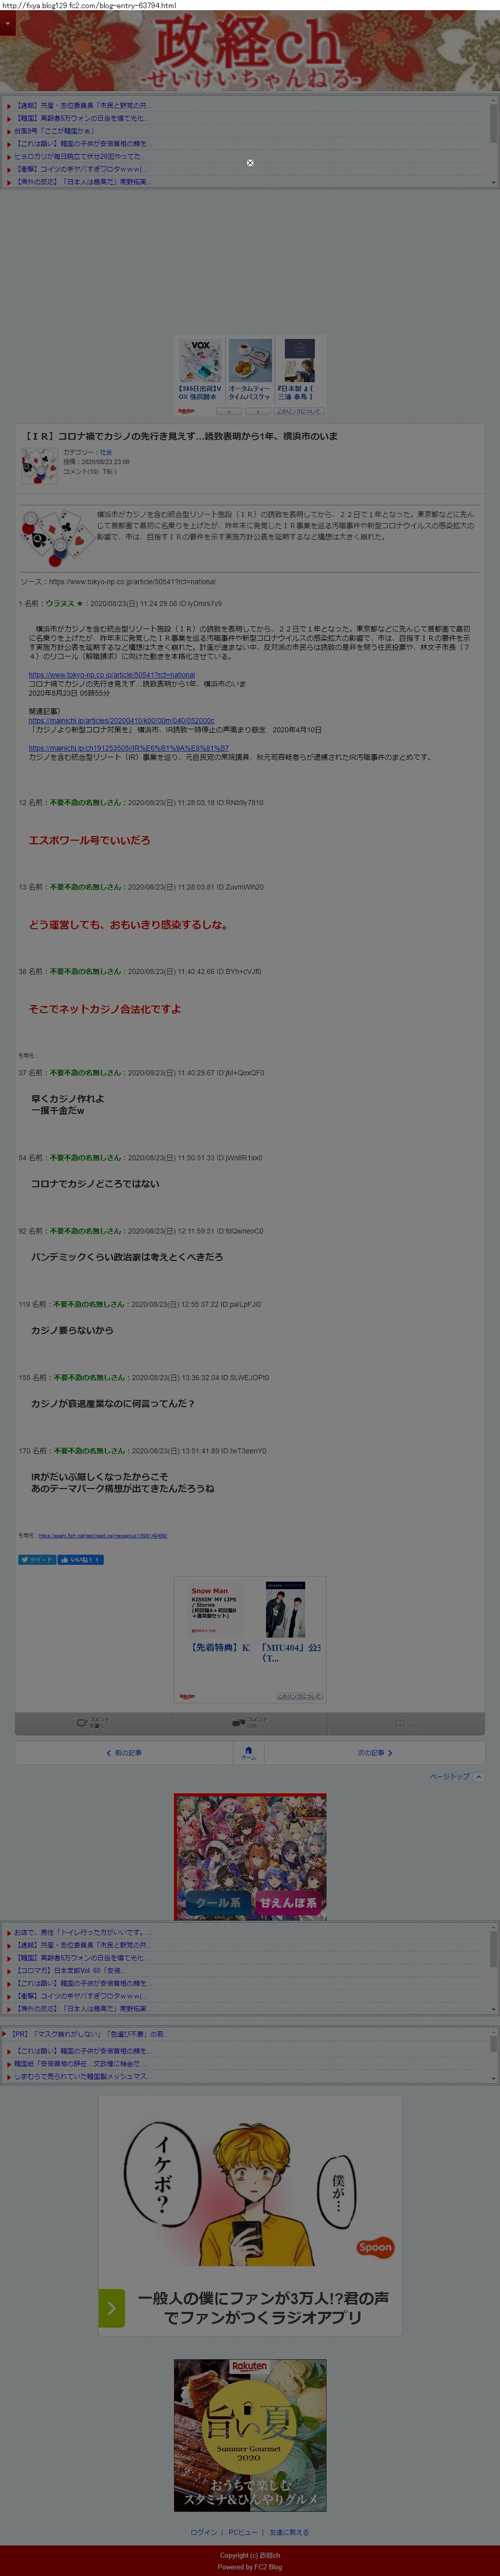Open the red dropdown menu at top-left corner
The image size is (500, 2576).
pyautogui.click(x=8, y=23)
